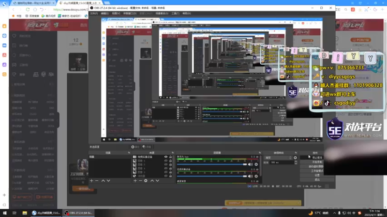Toggle visibility of 视频采集设备 source

point(166,157)
